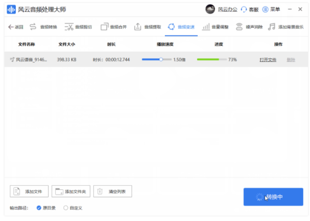Click the 清空列表 button
Screen dimensions: 310x221
click(113, 191)
